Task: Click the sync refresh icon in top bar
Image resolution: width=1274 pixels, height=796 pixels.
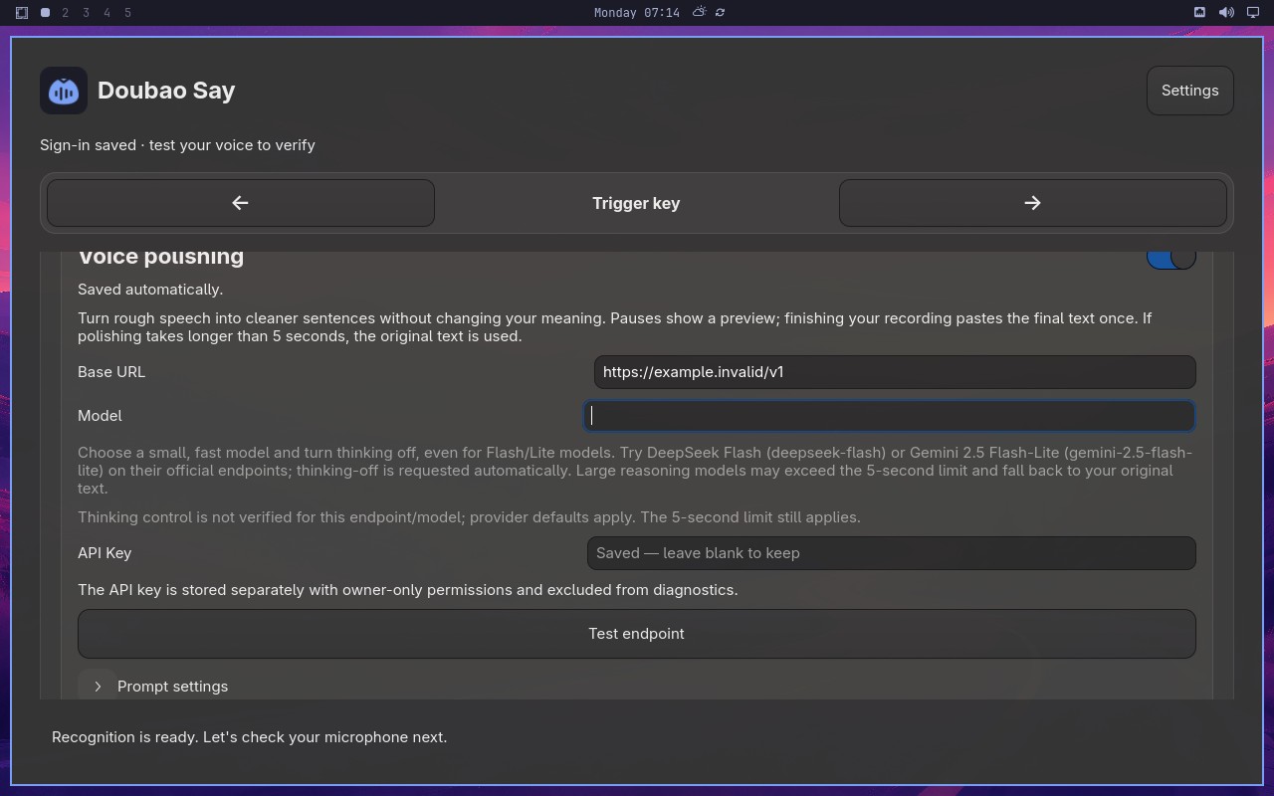Action: pyautogui.click(x=720, y=13)
